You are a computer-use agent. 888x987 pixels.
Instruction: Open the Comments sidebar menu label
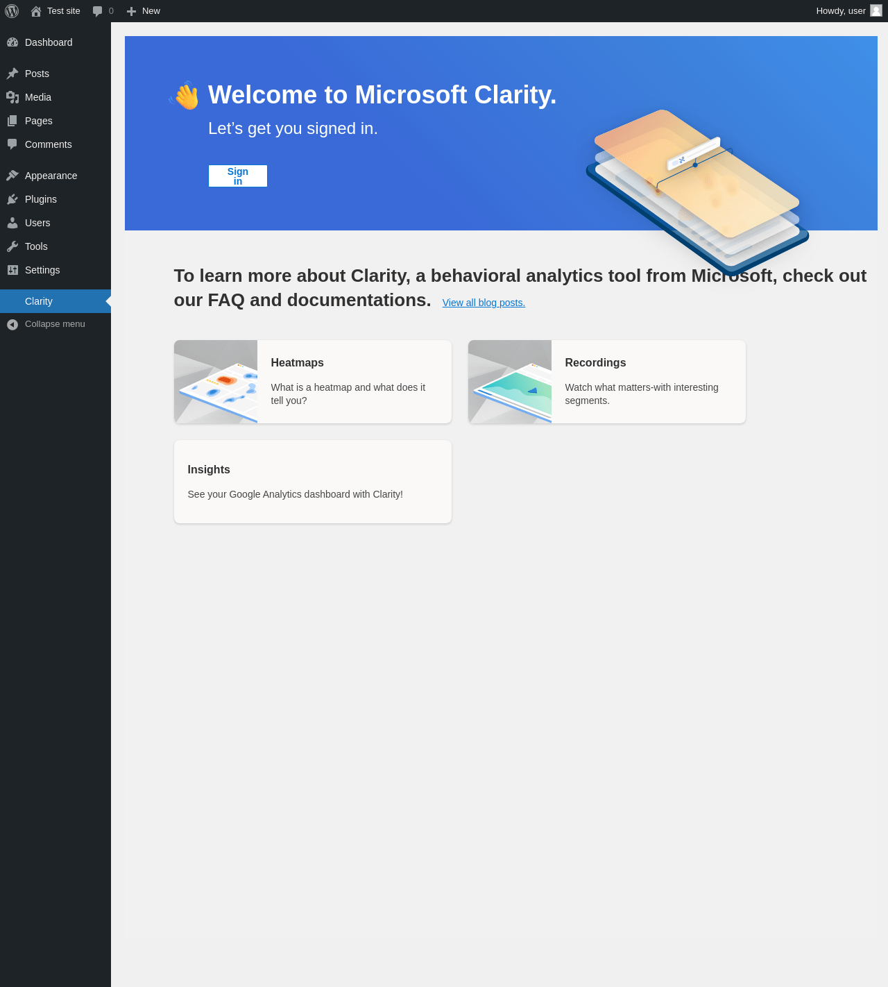point(49,144)
